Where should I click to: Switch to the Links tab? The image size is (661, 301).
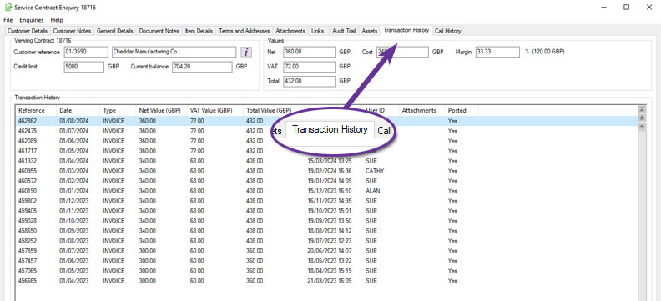(x=317, y=31)
